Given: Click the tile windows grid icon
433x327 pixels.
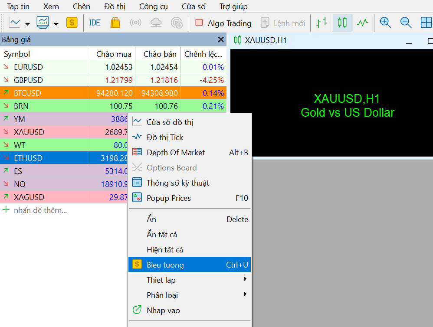Looking at the screenshot, I should pos(426,23).
